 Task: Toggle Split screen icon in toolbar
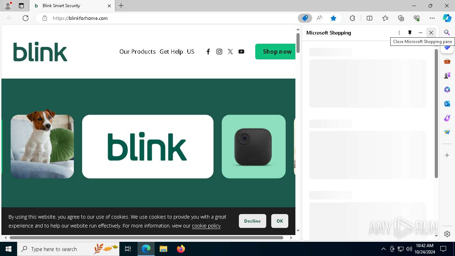370,18
